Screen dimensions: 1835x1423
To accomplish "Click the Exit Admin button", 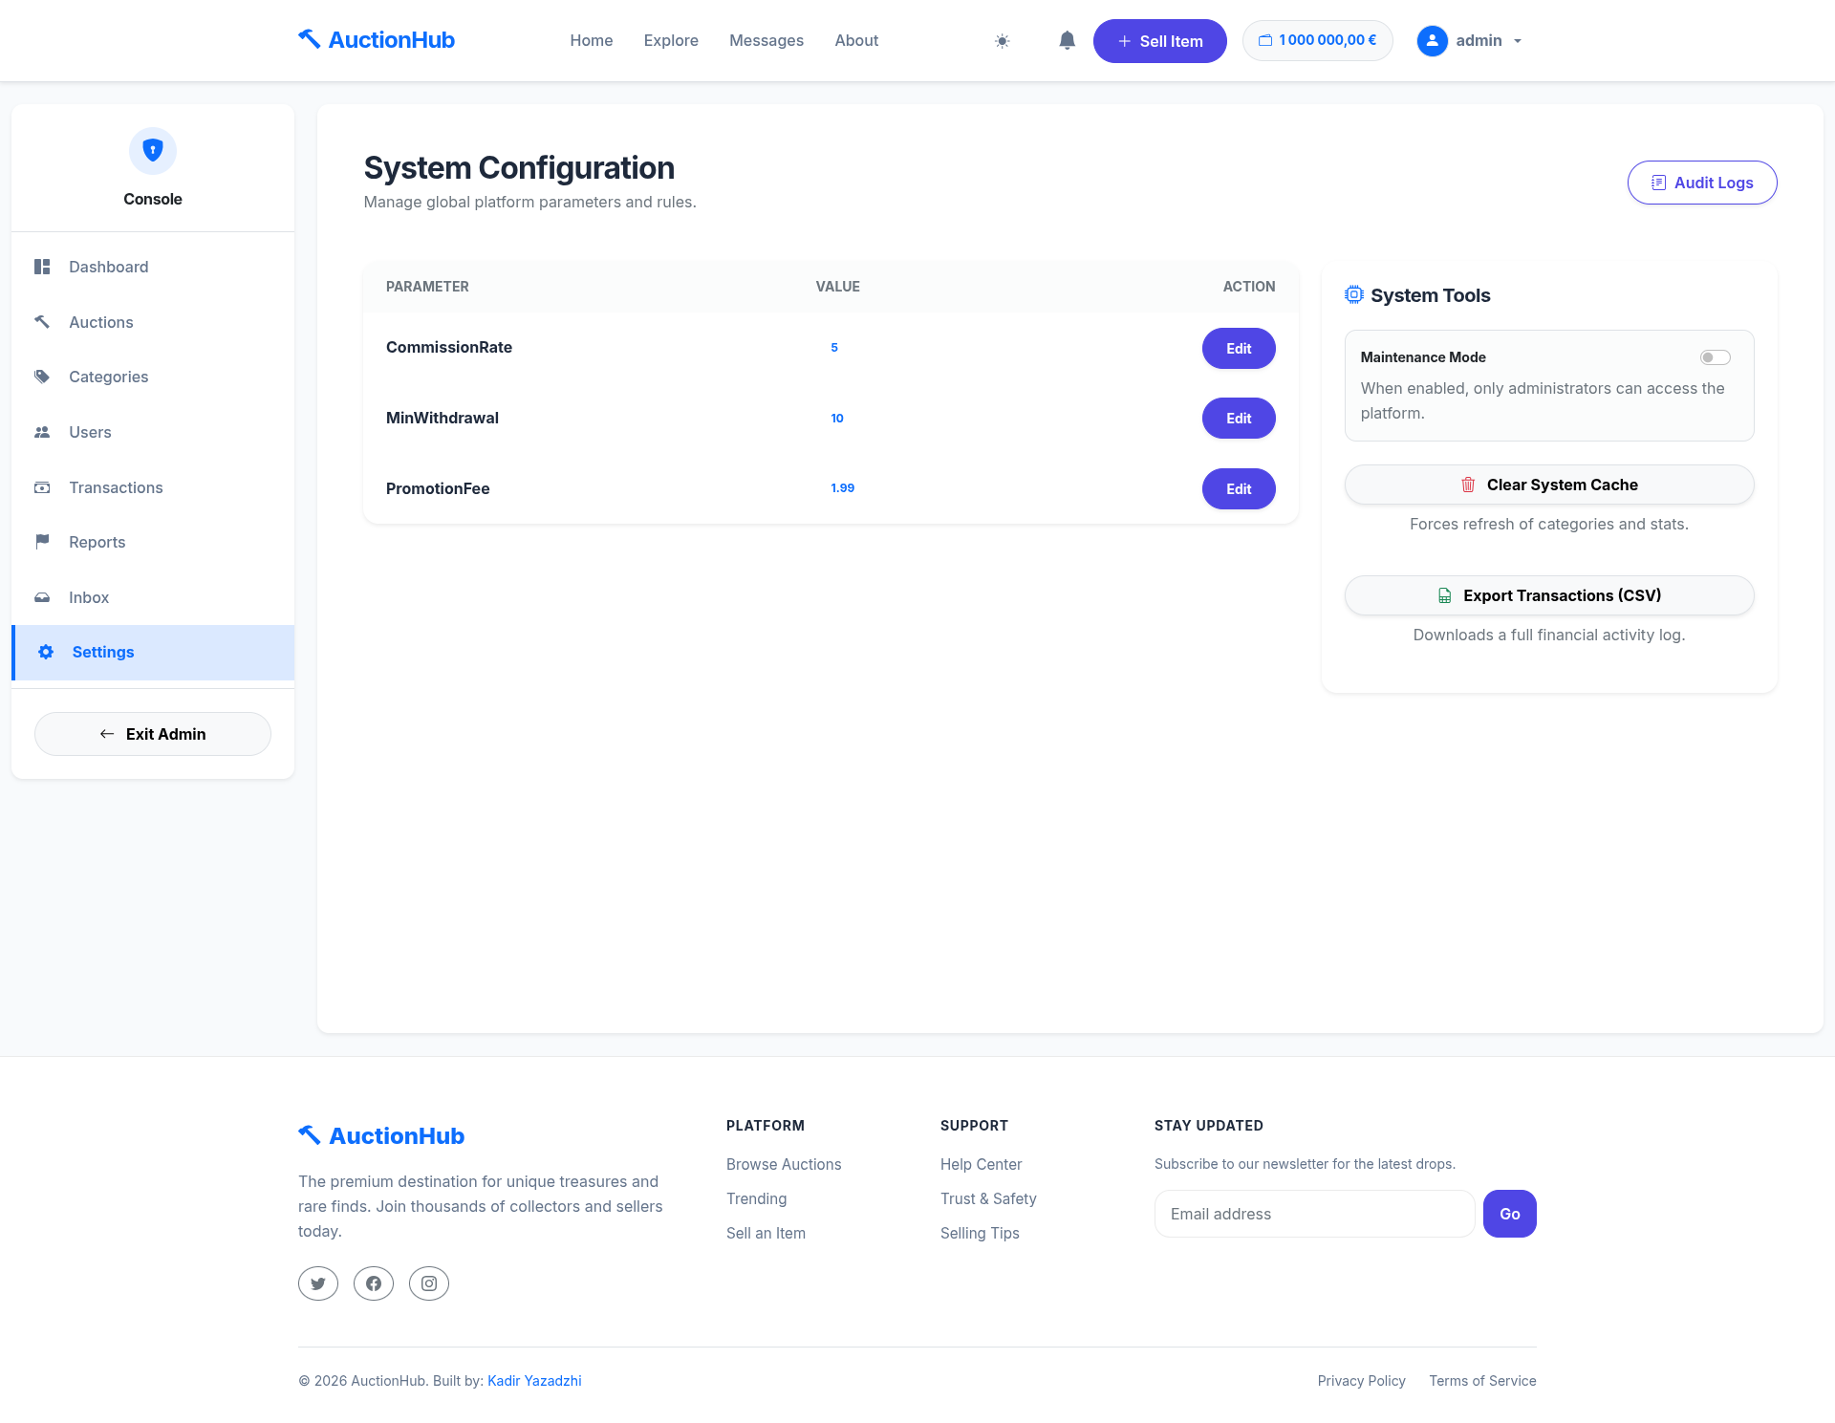I will (x=153, y=734).
